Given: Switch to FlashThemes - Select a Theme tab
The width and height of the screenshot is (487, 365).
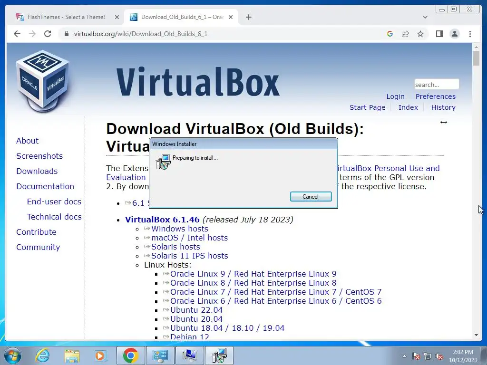Looking at the screenshot, I should tap(66, 17).
